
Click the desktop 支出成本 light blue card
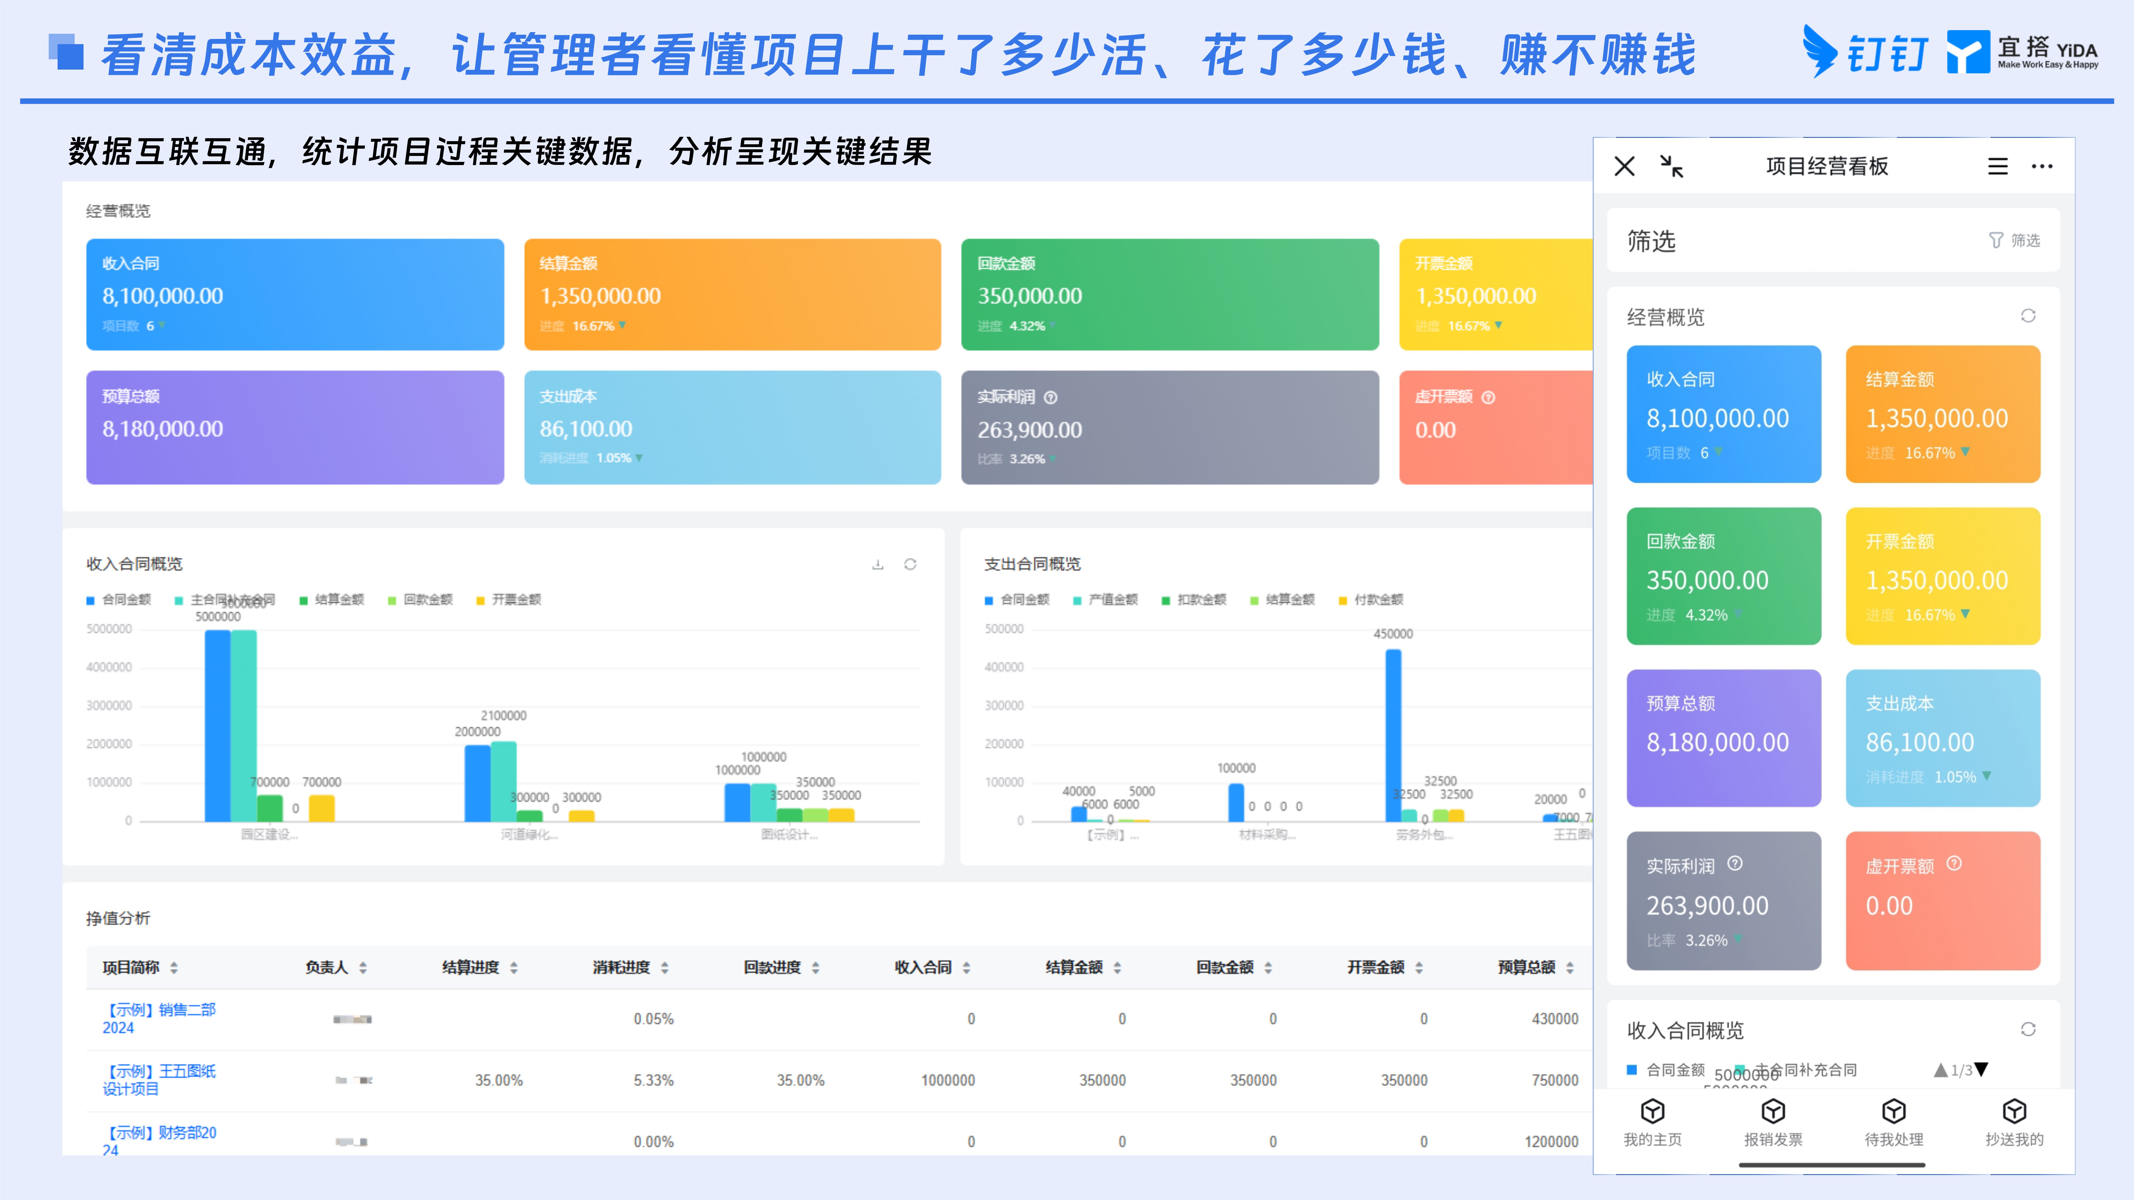click(x=732, y=427)
